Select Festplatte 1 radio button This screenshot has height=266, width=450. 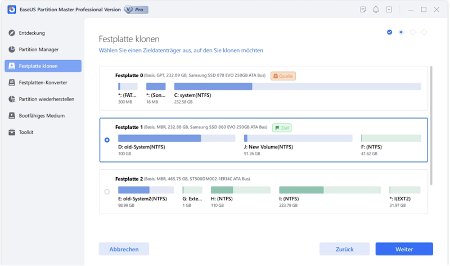(x=107, y=140)
